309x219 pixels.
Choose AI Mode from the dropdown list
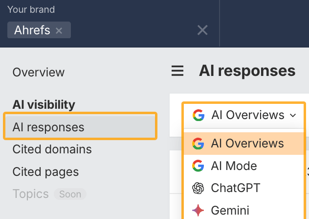click(x=234, y=166)
